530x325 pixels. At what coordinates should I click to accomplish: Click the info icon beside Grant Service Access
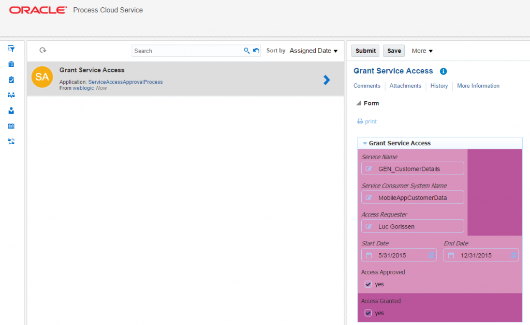point(443,71)
